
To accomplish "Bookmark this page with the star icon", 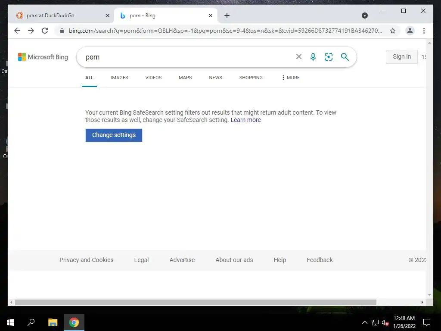I will coord(393,31).
